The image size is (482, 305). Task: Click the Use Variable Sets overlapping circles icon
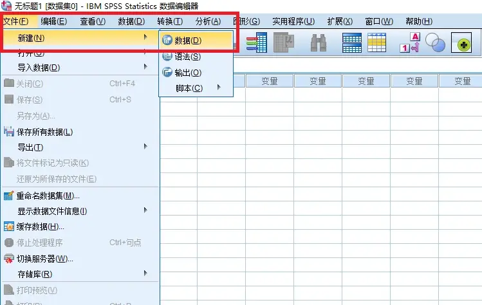(435, 42)
